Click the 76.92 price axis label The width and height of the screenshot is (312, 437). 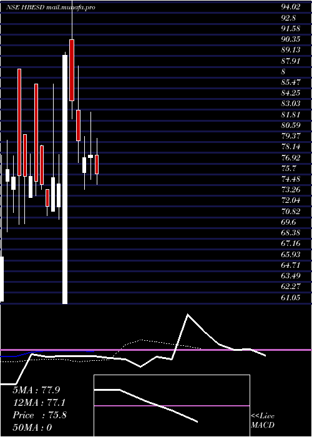(291, 158)
